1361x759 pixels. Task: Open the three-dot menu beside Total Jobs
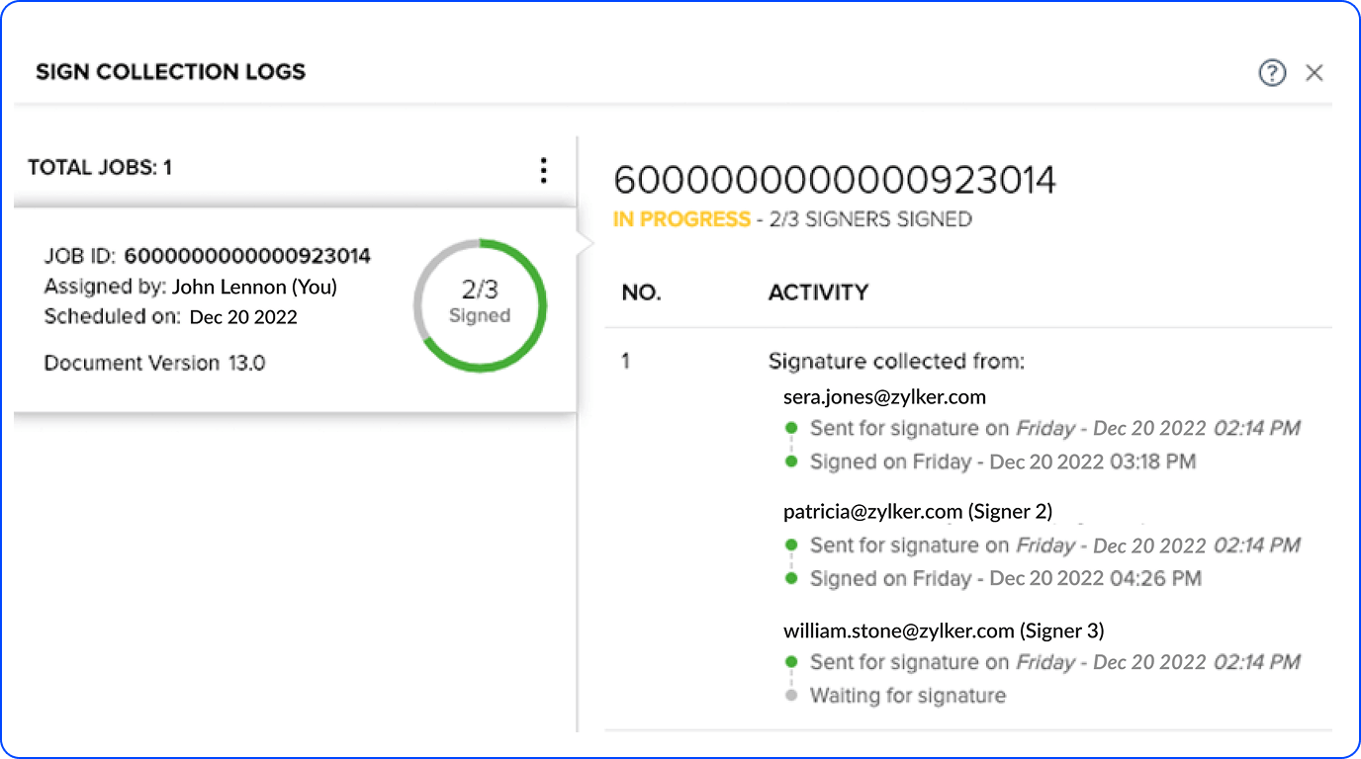click(543, 170)
